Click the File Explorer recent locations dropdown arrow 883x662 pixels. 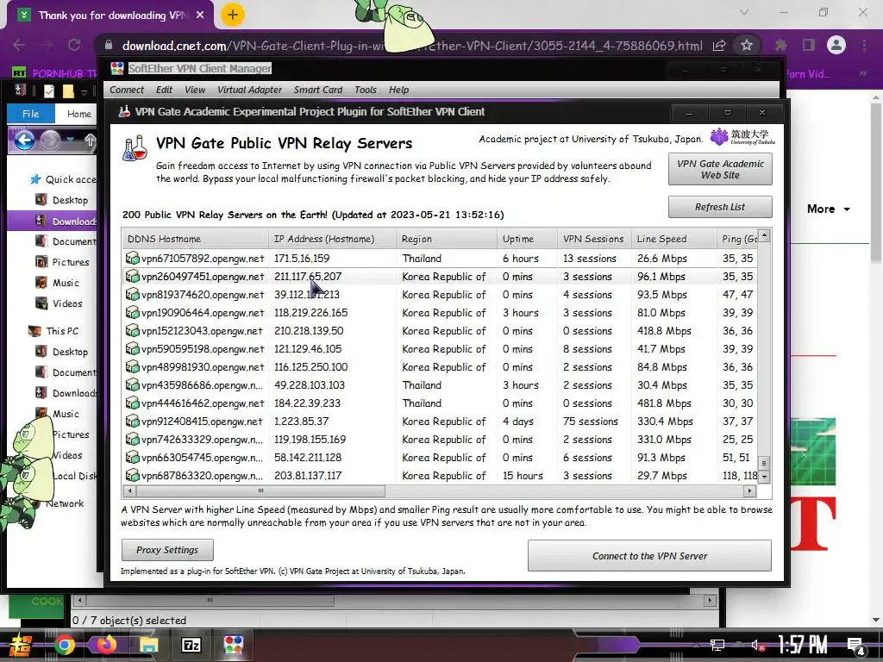tap(71, 140)
